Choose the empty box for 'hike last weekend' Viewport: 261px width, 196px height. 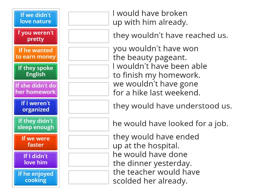coord(89,89)
